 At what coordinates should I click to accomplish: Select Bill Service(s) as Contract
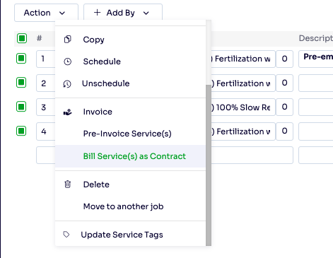tap(134, 156)
